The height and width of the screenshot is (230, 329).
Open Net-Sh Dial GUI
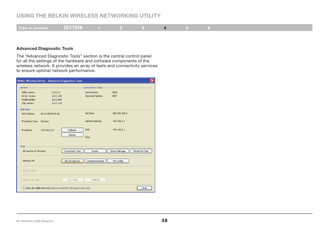pos(72,161)
